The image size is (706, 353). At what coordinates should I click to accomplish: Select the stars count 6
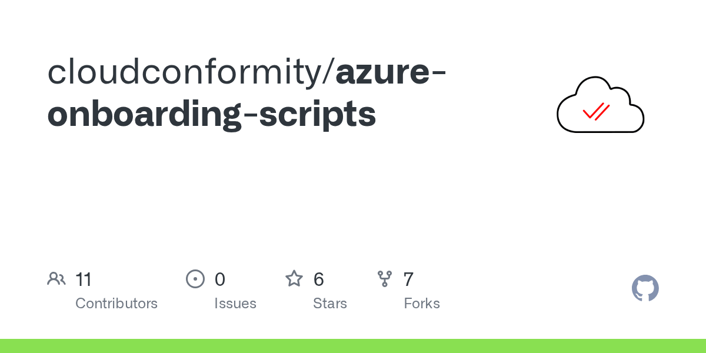click(x=319, y=279)
